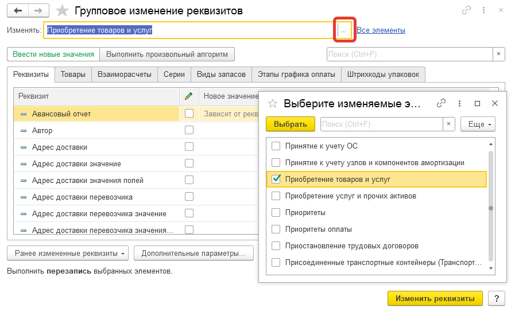The width and height of the screenshot is (515, 312).
Task: Uncheck Приобретение товаров и услуг
Action: (x=276, y=179)
